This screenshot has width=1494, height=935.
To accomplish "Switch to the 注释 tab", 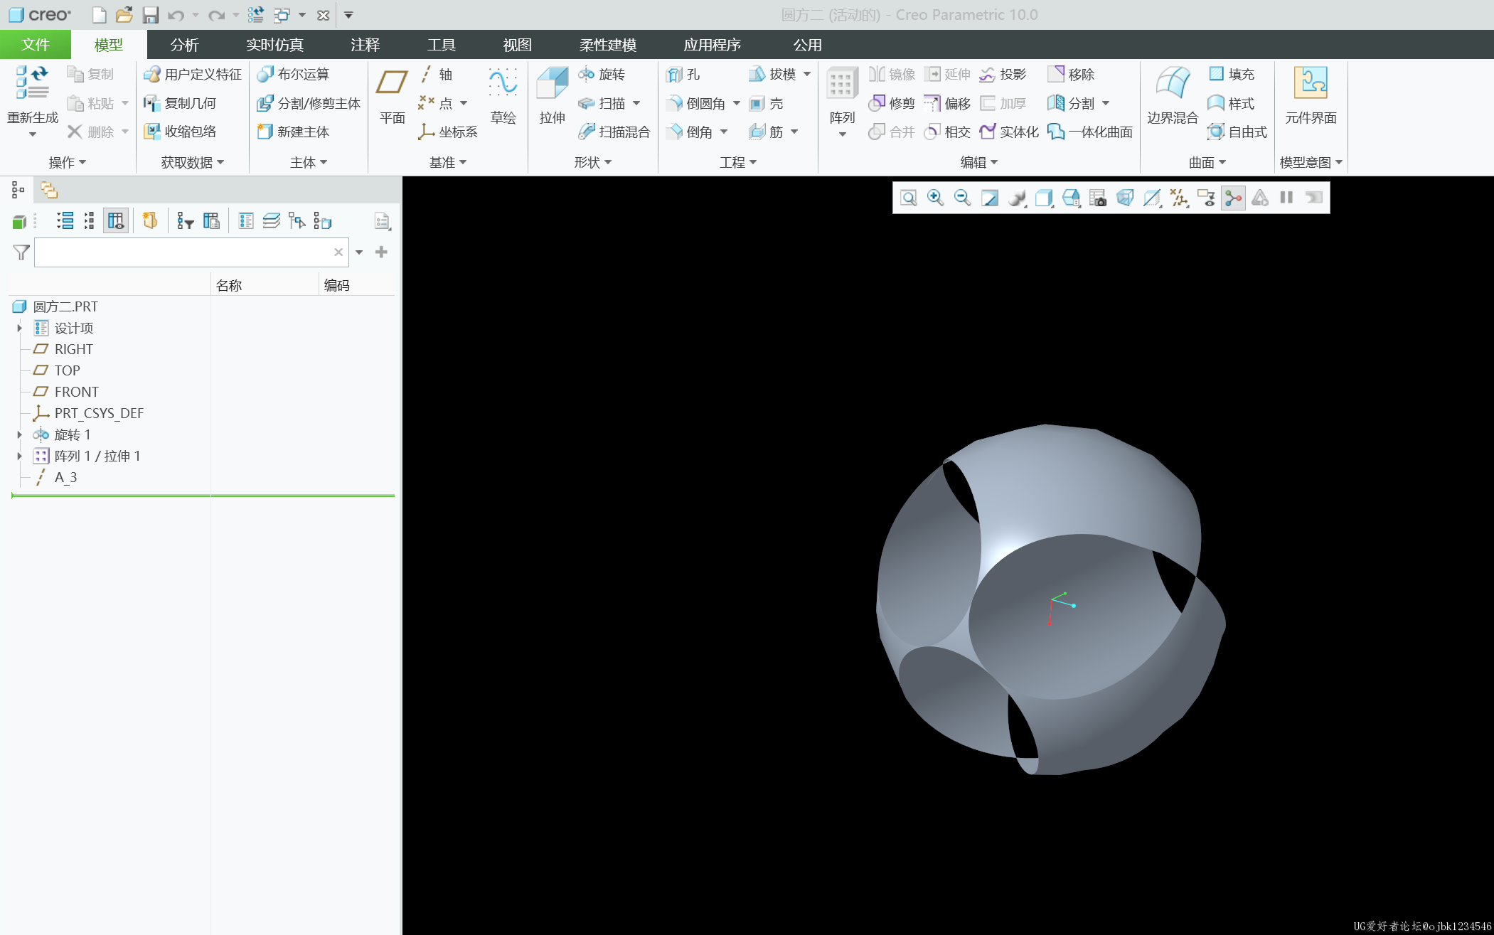I will (365, 45).
